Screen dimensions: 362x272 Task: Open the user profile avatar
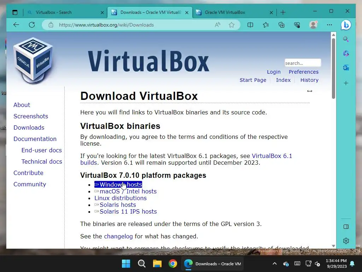click(313, 25)
